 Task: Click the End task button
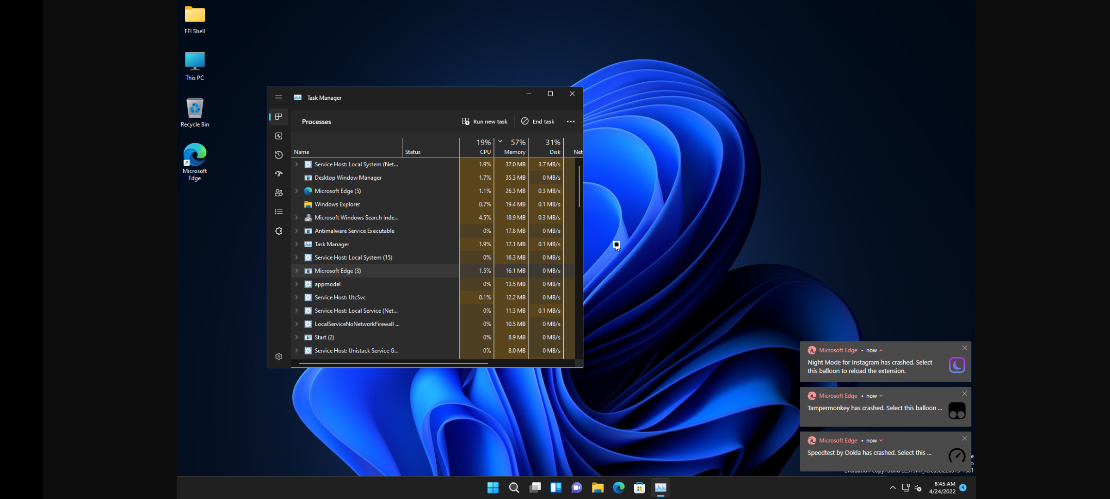tap(537, 121)
